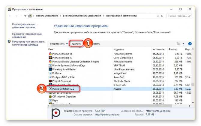This screenshot has width=201, height=126.
Task: Select Pinnale Systems Software Keys entry
Action: tap(69, 65)
